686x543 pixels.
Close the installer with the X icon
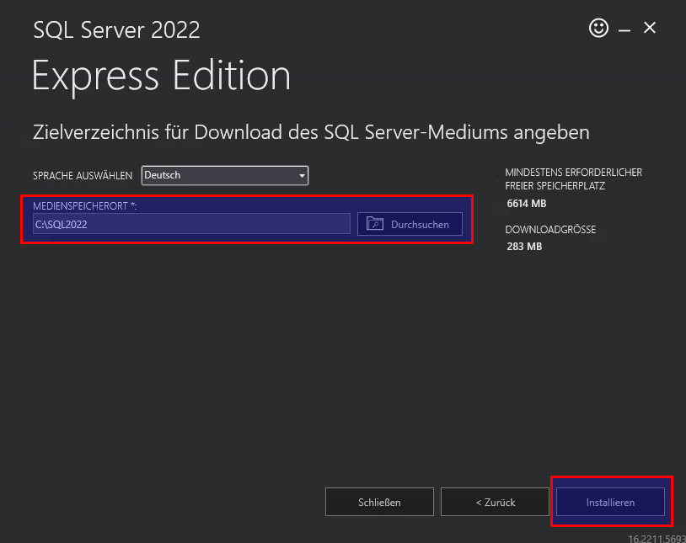tap(650, 28)
